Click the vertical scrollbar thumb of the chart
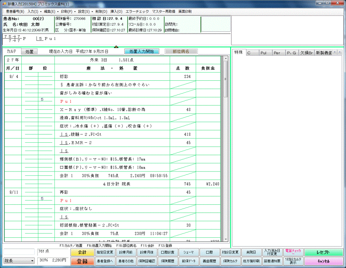The image size is (346, 268). pos(226,79)
